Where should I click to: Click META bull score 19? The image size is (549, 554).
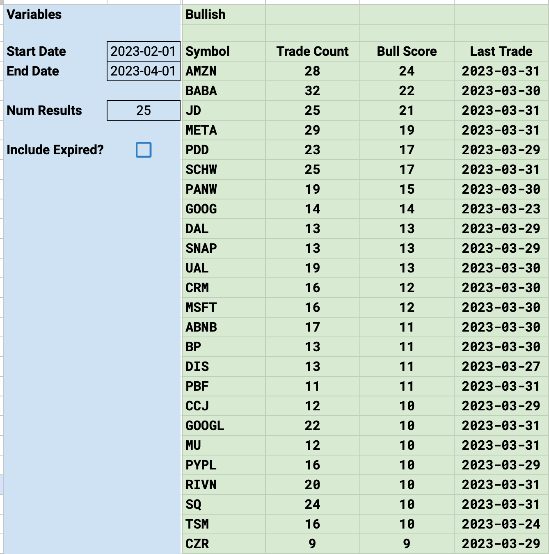(407, 130)
